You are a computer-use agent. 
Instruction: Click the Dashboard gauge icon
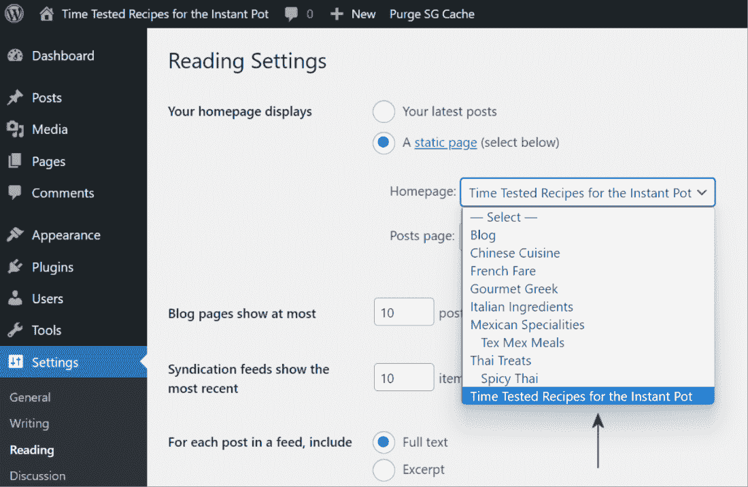[x=15, y=56]
